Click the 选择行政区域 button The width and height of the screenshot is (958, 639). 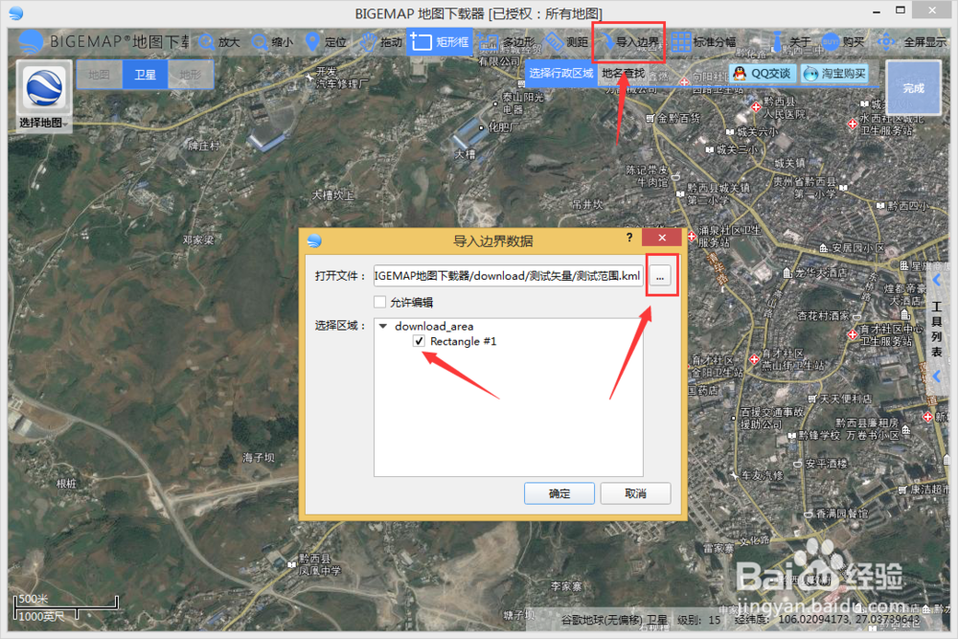[560, 74]
